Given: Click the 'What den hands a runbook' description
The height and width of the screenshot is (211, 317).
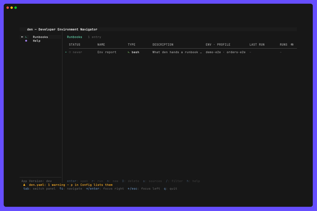Looking at the screenshot, I should [177, 52].
